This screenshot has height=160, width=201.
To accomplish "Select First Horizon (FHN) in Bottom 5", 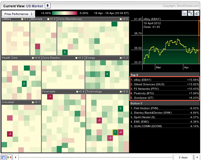I will (x=165, y=108).
